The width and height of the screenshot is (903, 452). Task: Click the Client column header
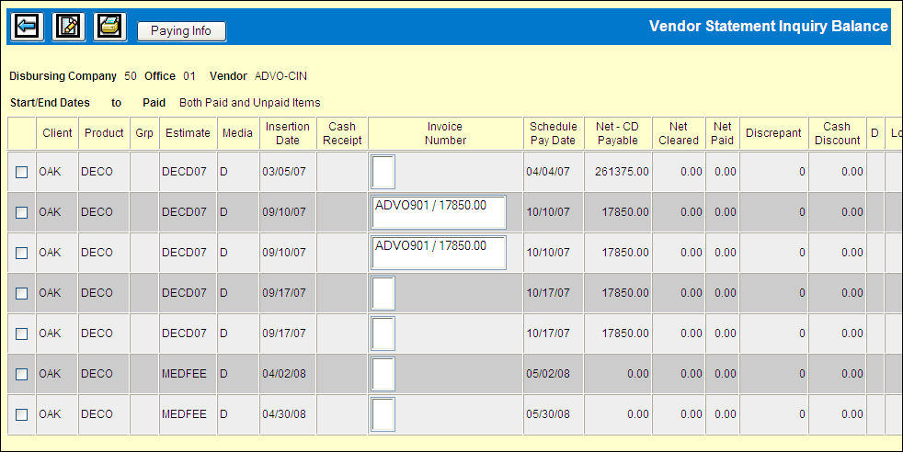[x=57, y=133]
